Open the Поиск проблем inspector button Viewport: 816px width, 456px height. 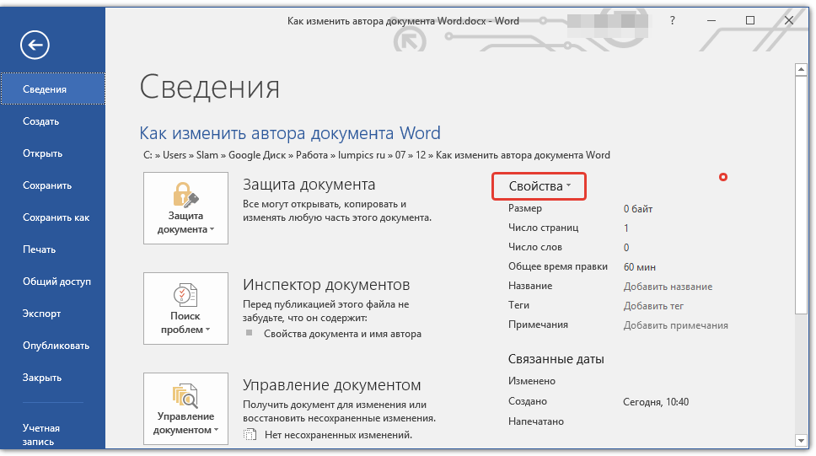point(185,308)
